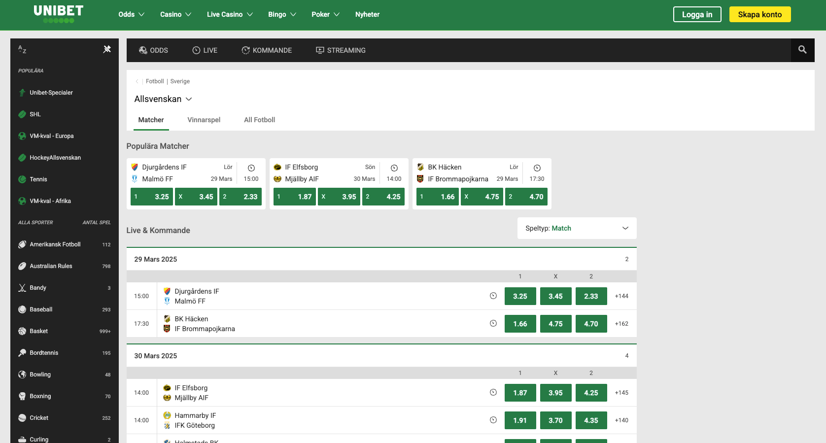Screen dimensions: 826x443
Task: Click the Basket ball icon
Action: point(22,331)
